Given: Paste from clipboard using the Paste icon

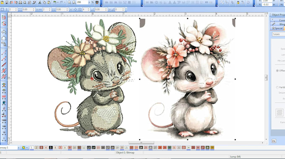Looking at the screenshot, I should tap(49, 3).
